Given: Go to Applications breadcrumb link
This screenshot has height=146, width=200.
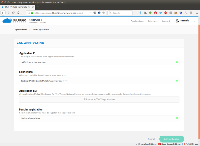Looking at the screenshot, I should pos(21,30).
